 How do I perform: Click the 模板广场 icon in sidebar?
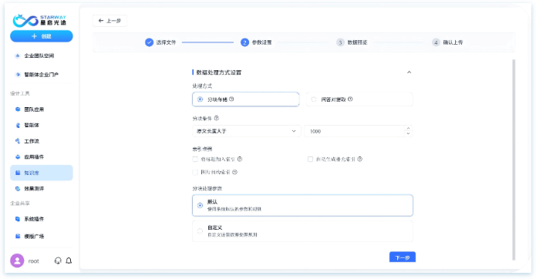point(18,236)
